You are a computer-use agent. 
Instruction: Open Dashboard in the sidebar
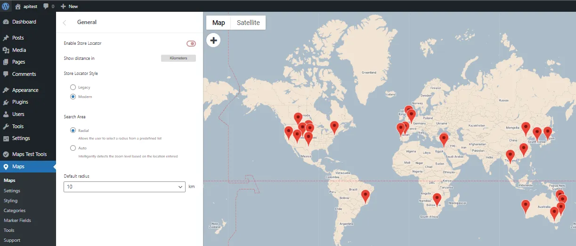coord(28,22)
